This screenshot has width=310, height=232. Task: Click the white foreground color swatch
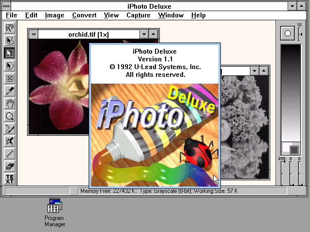tap(285, 147)
